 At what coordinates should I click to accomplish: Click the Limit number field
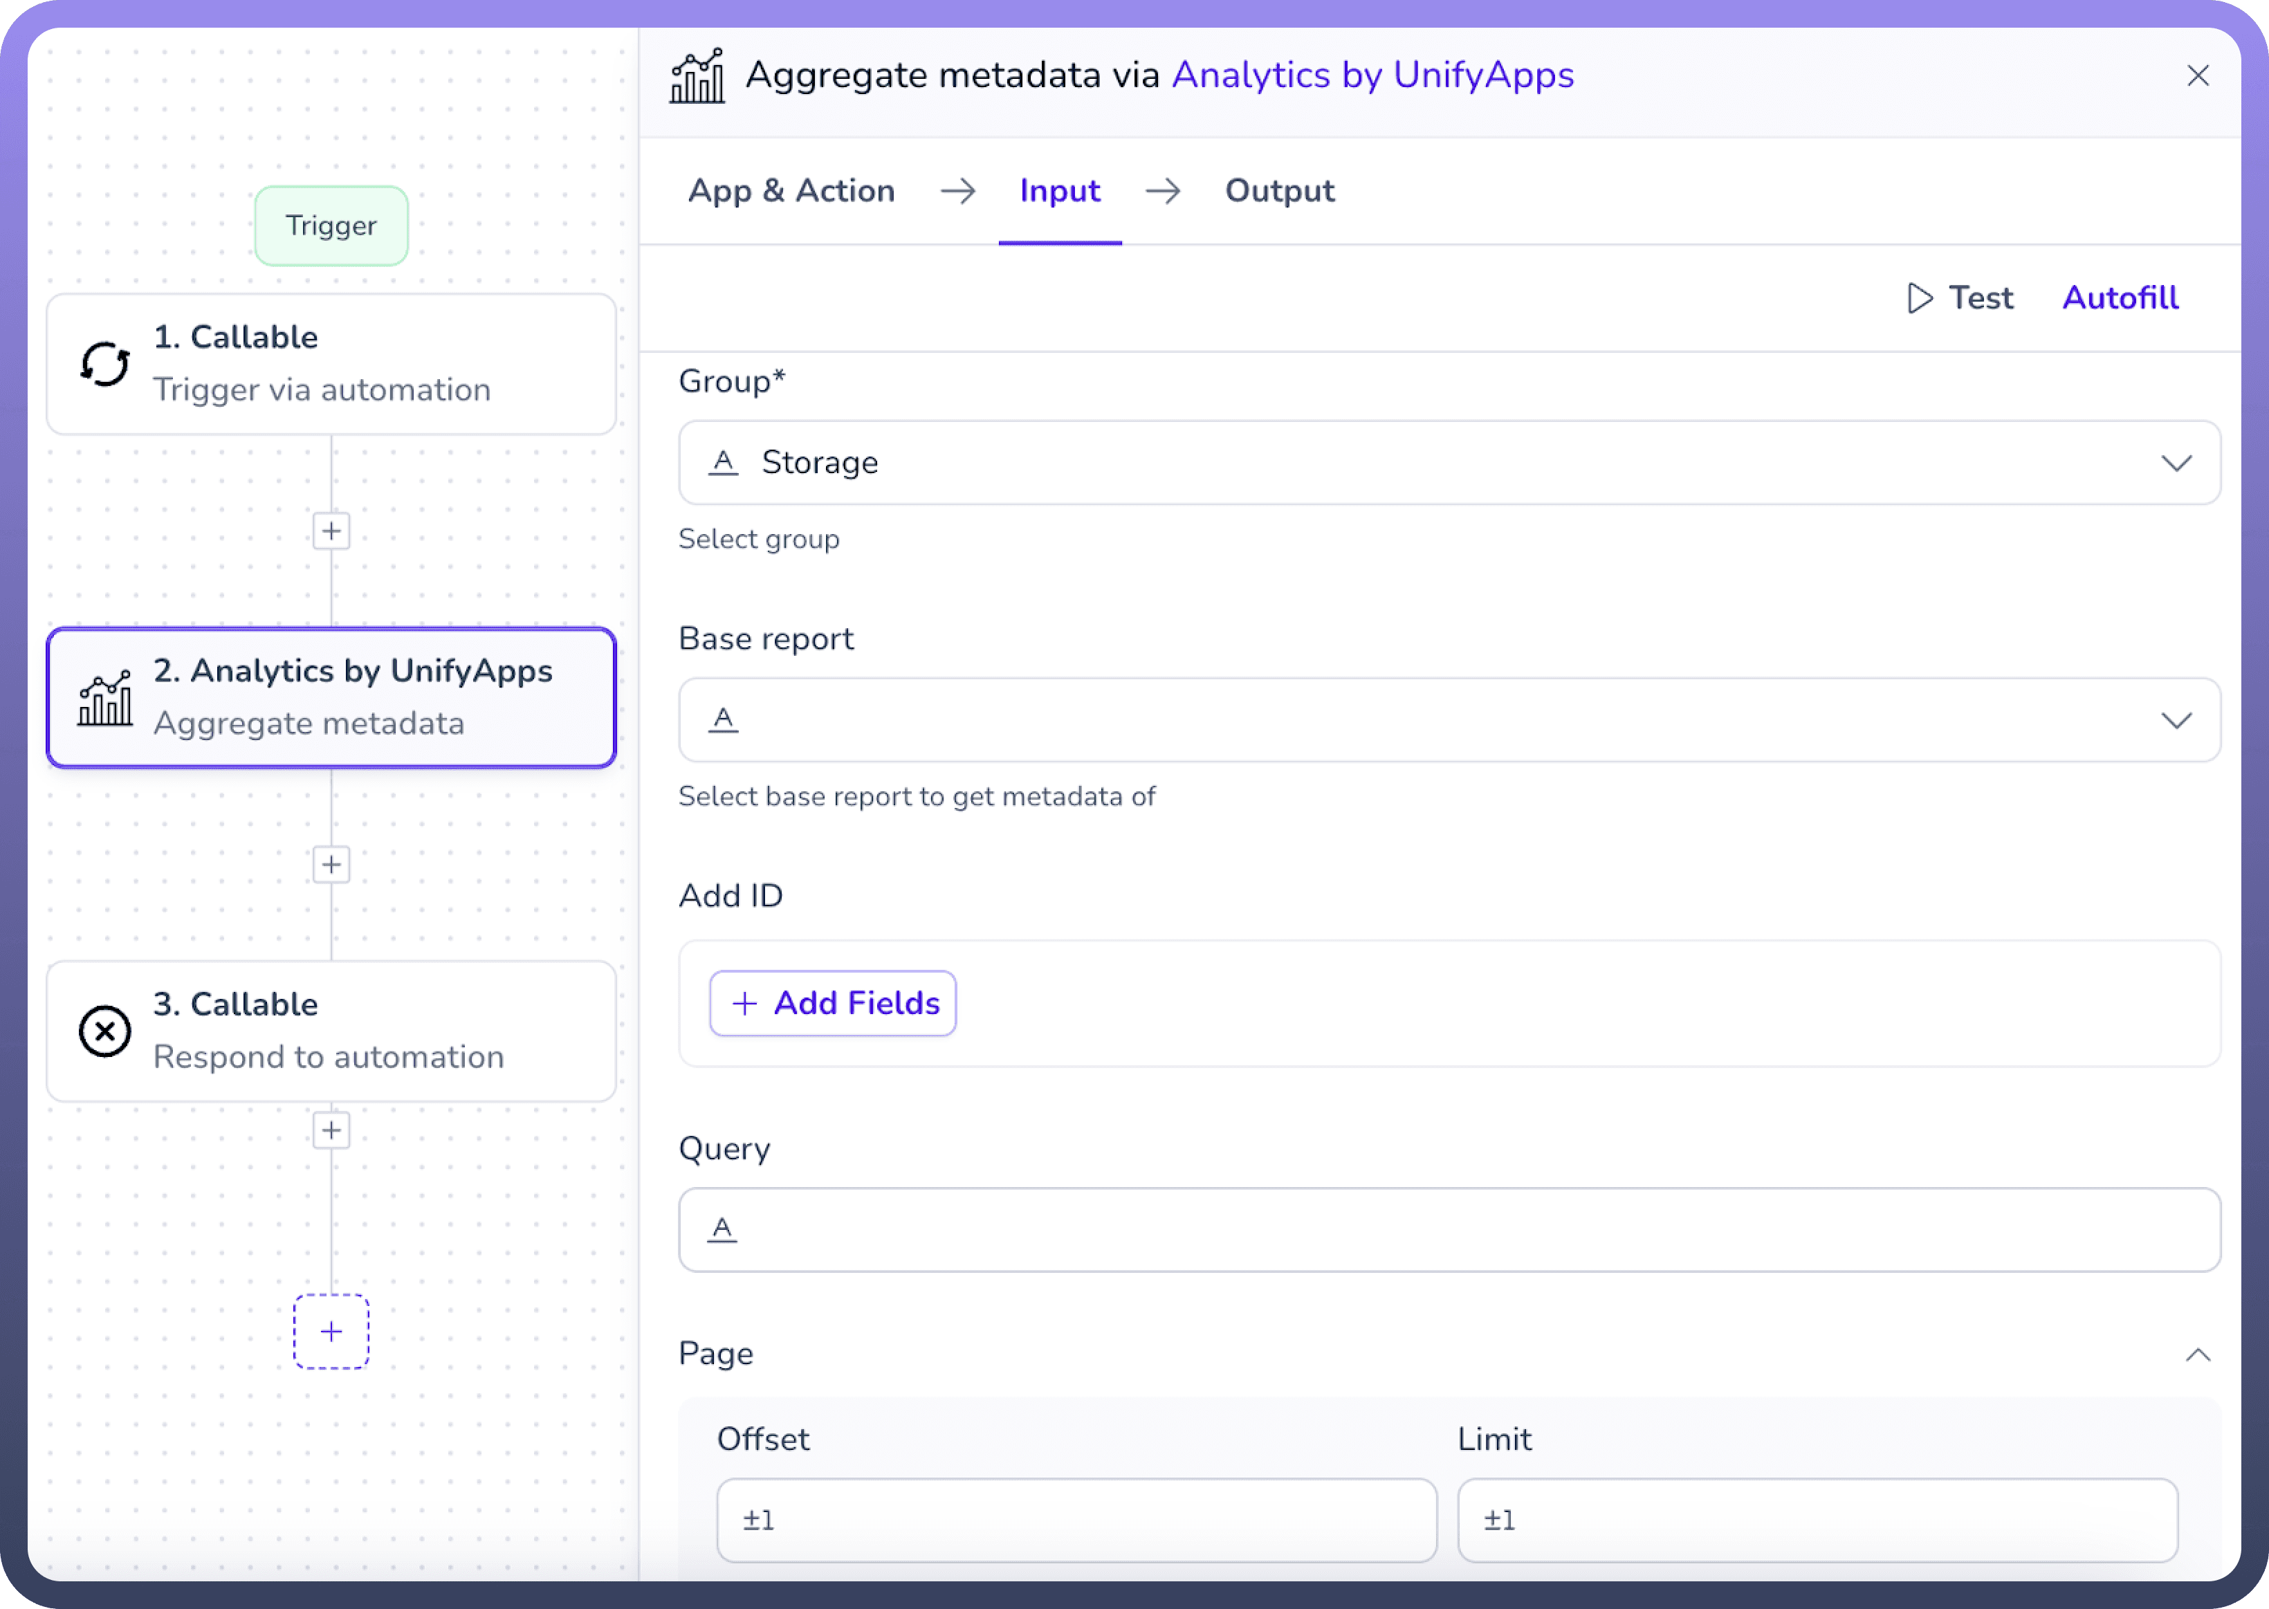[1817, 1520]
